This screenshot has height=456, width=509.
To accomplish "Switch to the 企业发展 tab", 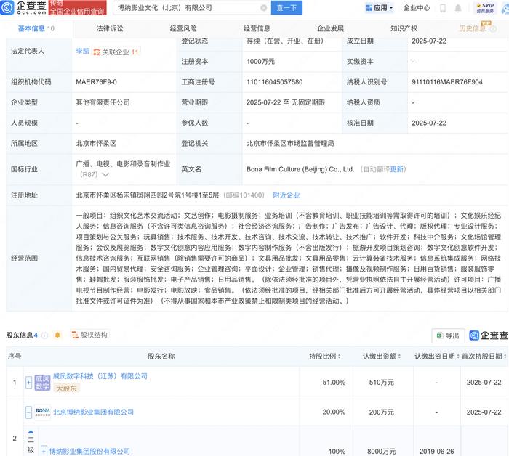I will [330, 28].
